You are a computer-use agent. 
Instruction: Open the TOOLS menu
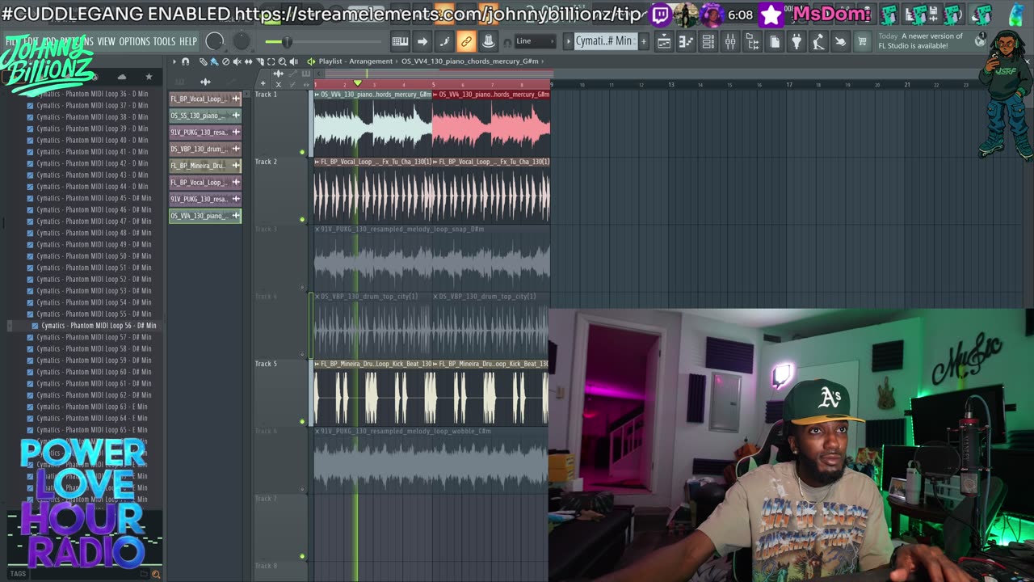(x=164, y=41)
